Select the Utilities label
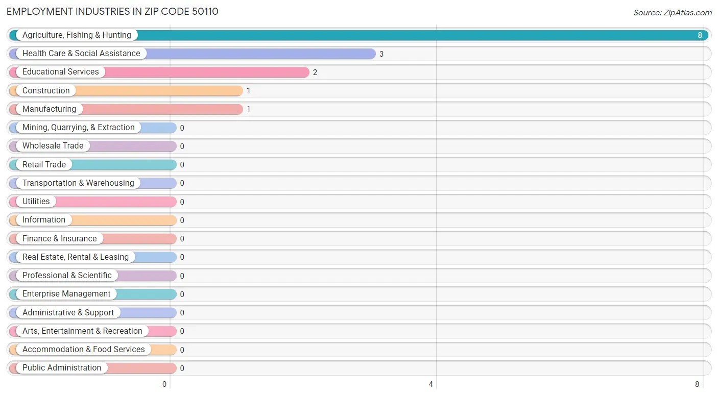 tap(36, 202)
